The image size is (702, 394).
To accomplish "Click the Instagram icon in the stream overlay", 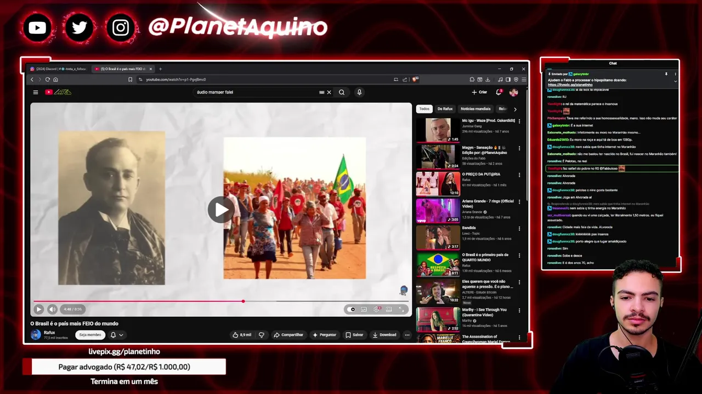I will point(121,27).
